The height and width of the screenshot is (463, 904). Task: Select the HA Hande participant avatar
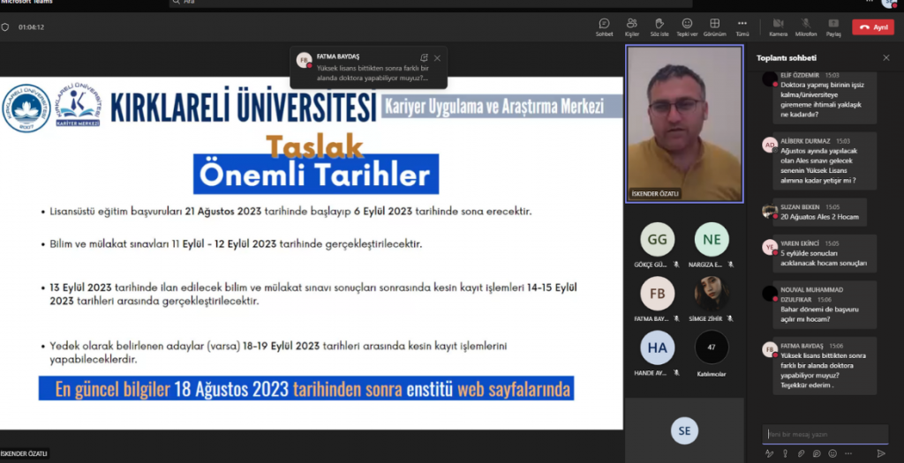pos(657,347)
